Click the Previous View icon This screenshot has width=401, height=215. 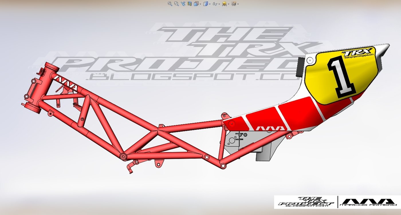coord(183,4)
